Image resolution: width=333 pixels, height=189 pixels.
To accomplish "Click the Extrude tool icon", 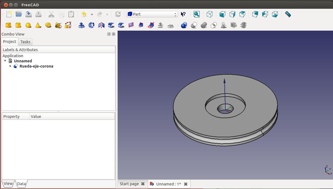I will coord(82,25).
